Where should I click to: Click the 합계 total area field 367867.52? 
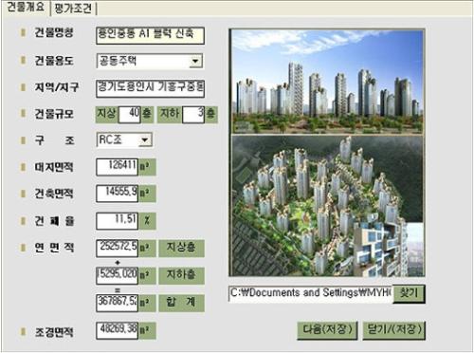coord(117,303)
